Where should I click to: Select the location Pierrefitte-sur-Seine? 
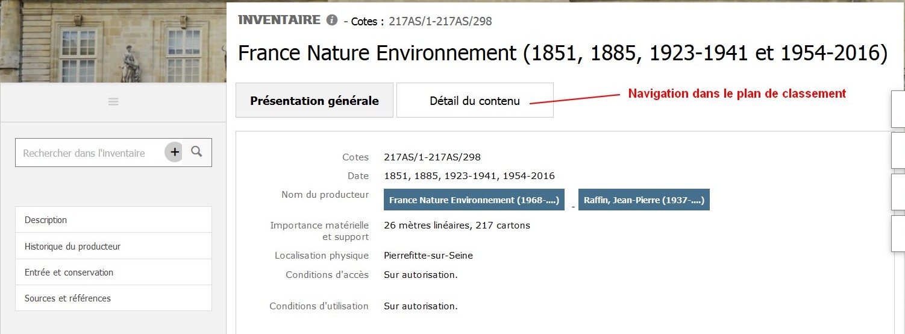428,256
